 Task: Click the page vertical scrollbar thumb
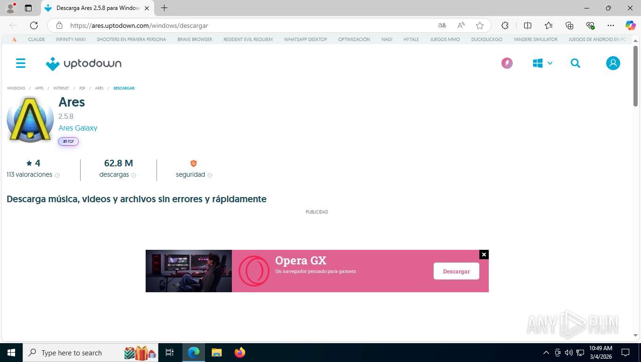636,76
